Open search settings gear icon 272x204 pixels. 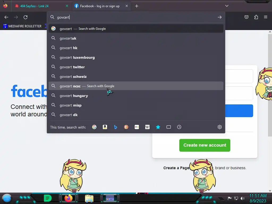[220, 127]
